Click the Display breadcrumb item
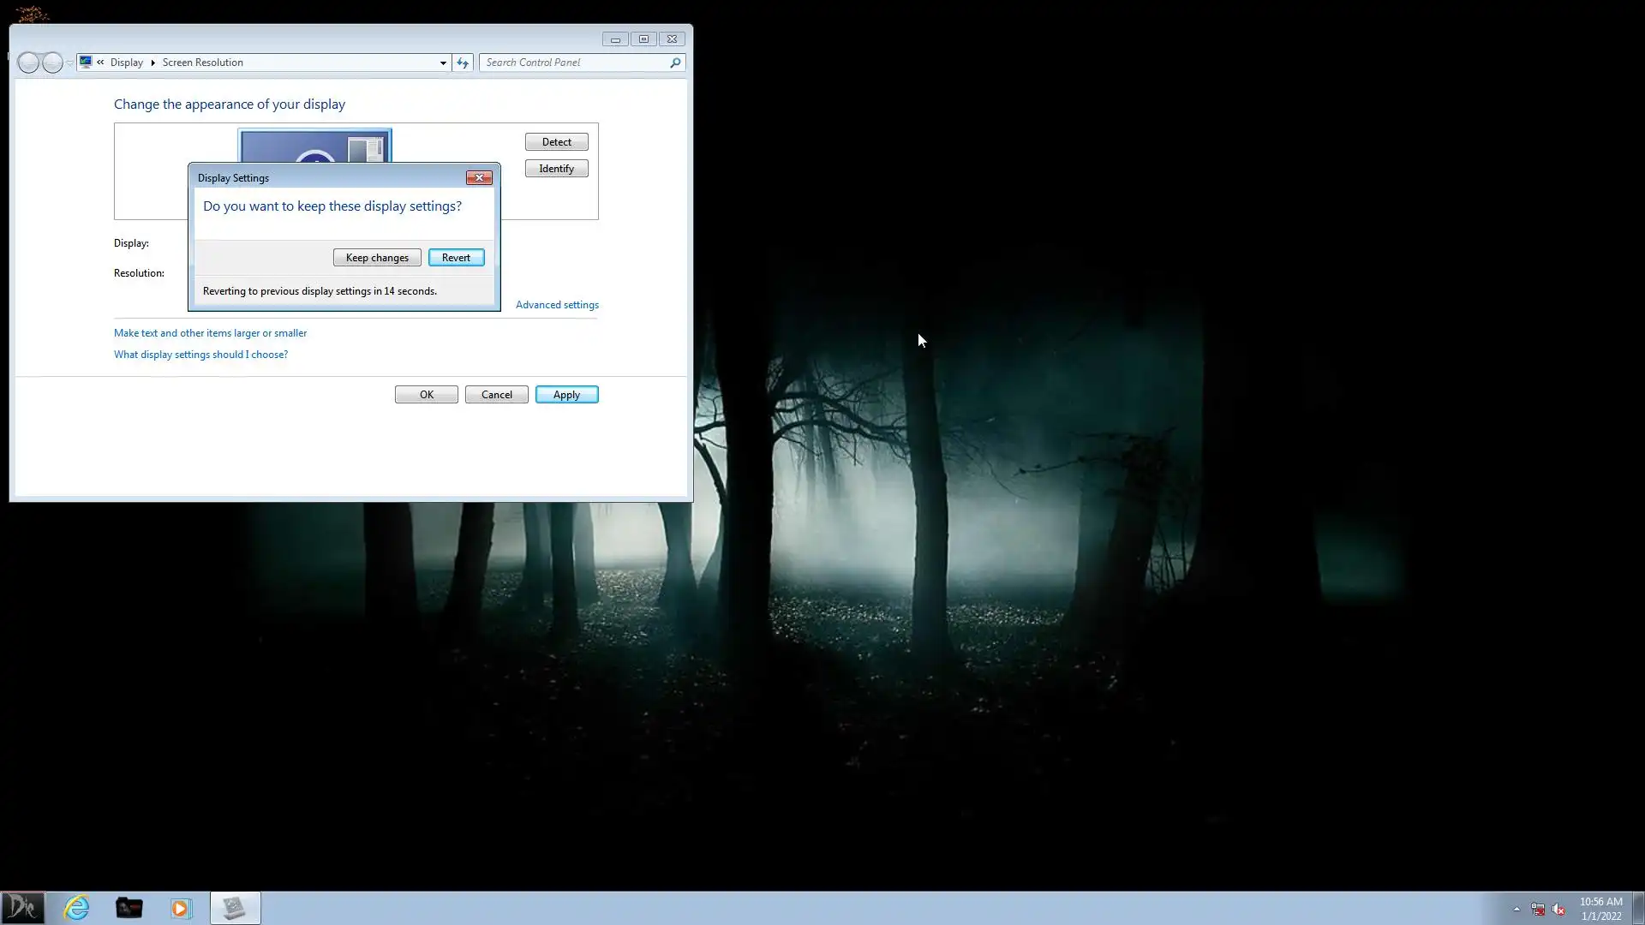 (127, 63)
